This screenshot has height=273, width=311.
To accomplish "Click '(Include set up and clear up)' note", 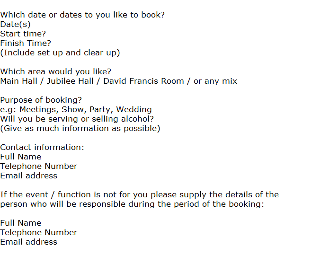I will (x=60, y=53).
